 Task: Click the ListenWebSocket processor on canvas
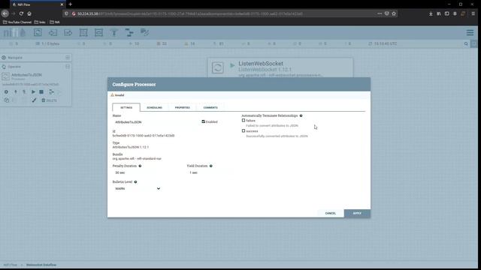tap(280, 67)
